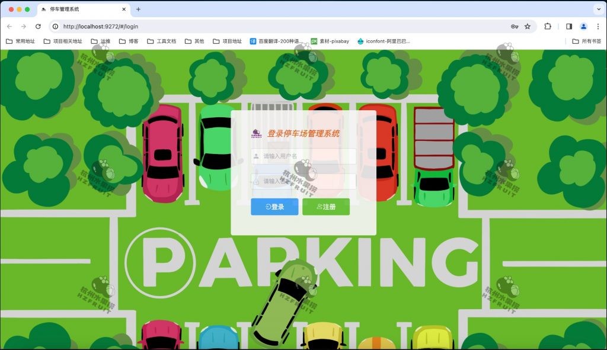
Task: Bookmark this page with the star icon
Action: [x=528, y=27]
